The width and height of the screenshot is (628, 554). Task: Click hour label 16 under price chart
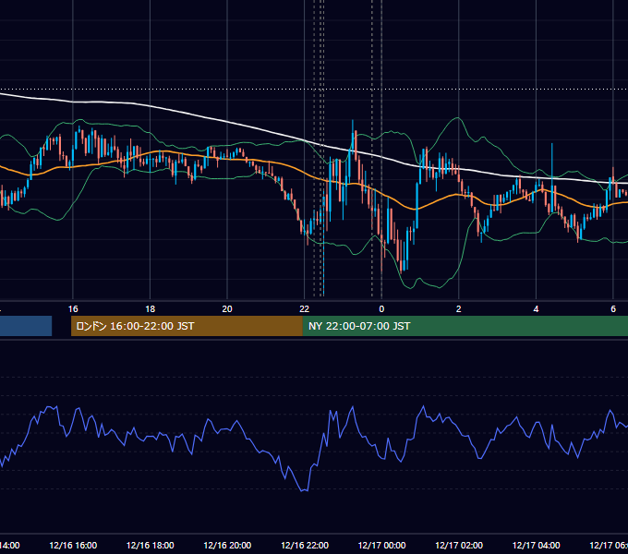coord(73,309)
